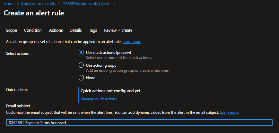
Task: Jump to the Review + create tab
Action: click(x=118, y=30)
